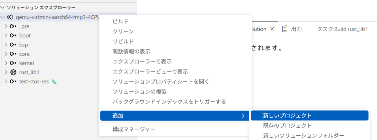Choose ビルド from the context menu
The height and width of the screenshot is (140, 377).
coord(120,21)
